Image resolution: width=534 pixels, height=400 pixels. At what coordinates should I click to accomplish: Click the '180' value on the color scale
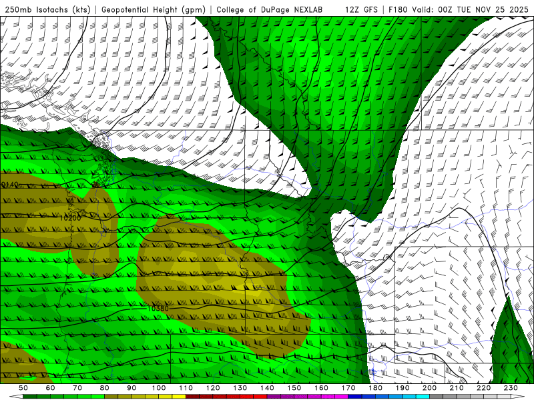click(375, 388)
